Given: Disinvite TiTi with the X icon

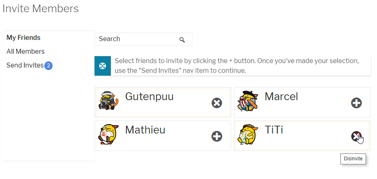Looking at the screenshot, I should (356, 136).
